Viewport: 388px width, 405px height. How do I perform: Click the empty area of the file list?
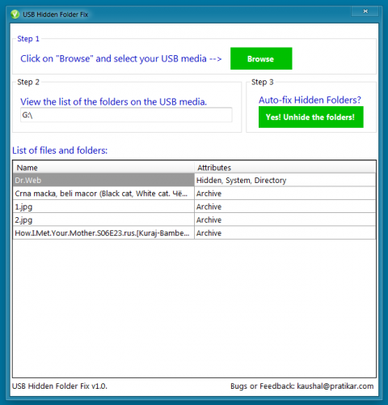tap(194, 308)
